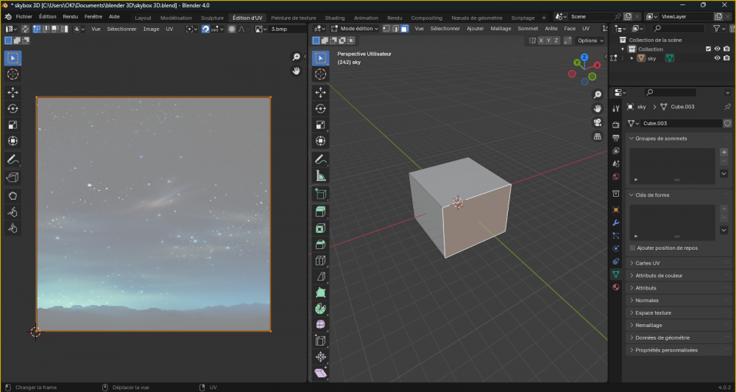Select the Scale tool in the 3D viewport toolbar
The height and width of the screenshot is (392, 736).
pos(321,125)
